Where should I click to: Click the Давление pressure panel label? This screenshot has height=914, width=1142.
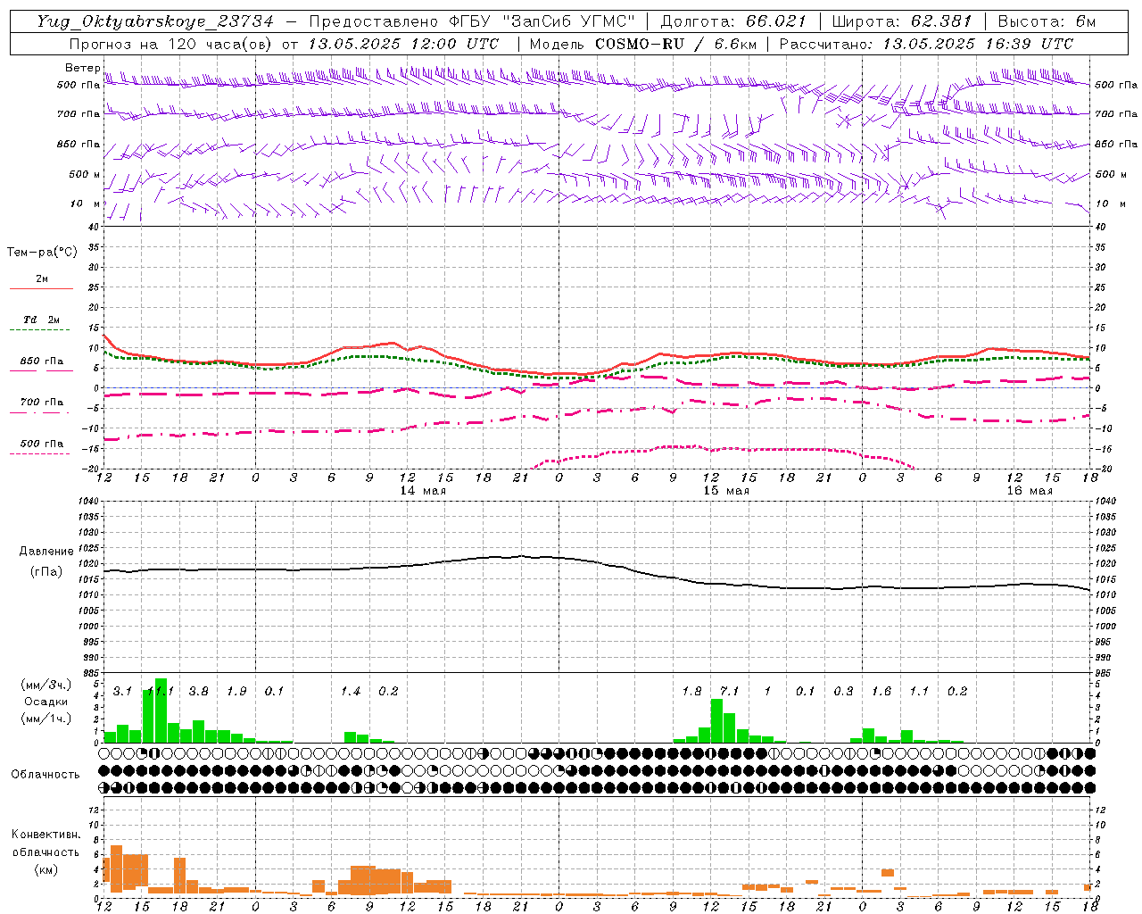(x=46, y=552)
